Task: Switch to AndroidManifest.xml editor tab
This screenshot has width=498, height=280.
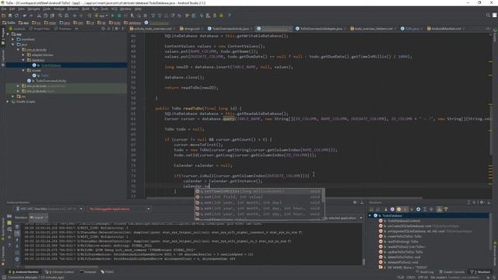Action: coord(446,29)
